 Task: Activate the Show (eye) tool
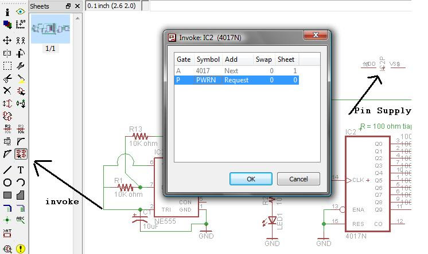click(x=21, y=11)
